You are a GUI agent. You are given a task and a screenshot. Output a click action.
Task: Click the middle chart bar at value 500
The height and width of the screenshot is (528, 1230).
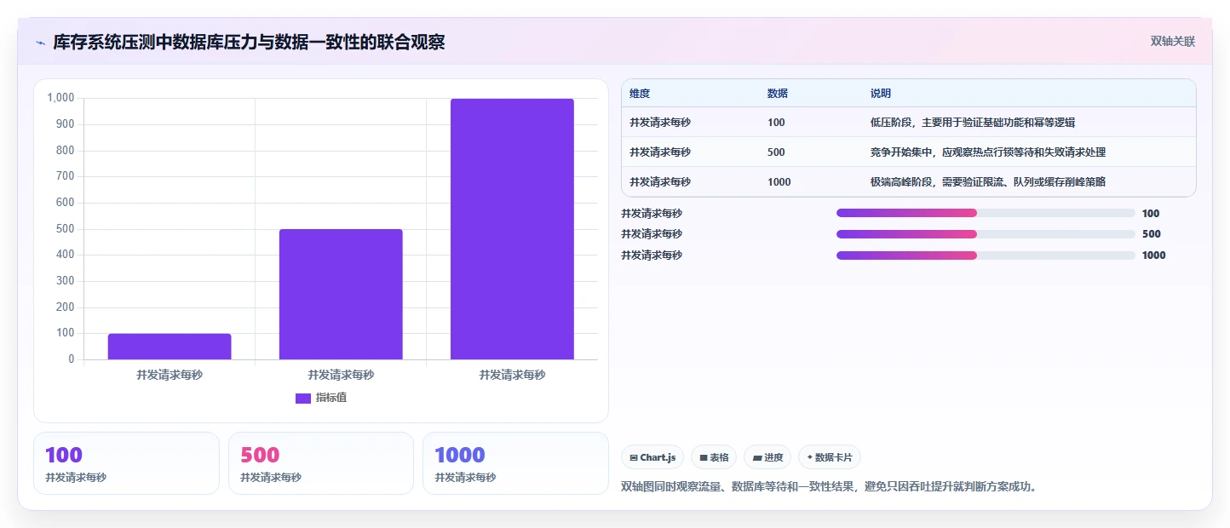[341, 294]
